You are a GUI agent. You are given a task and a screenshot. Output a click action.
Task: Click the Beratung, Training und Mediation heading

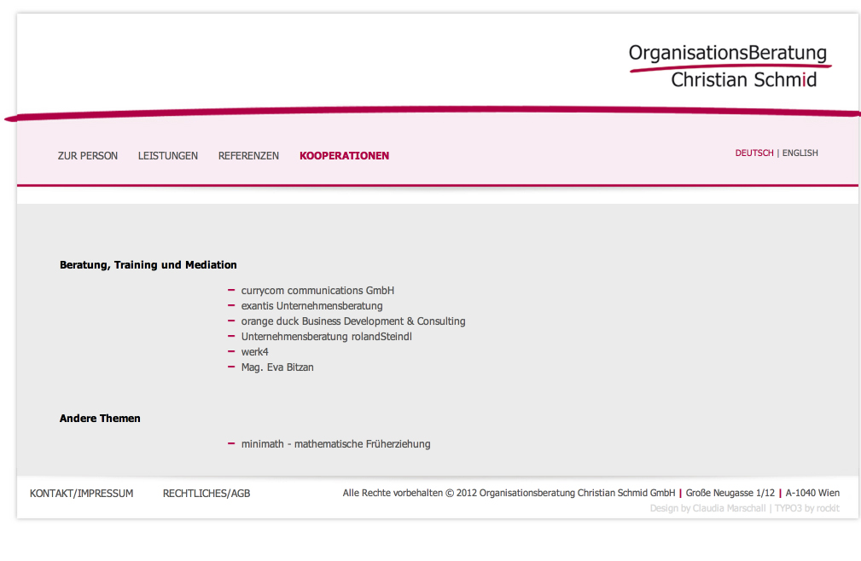tap(148, 265)
